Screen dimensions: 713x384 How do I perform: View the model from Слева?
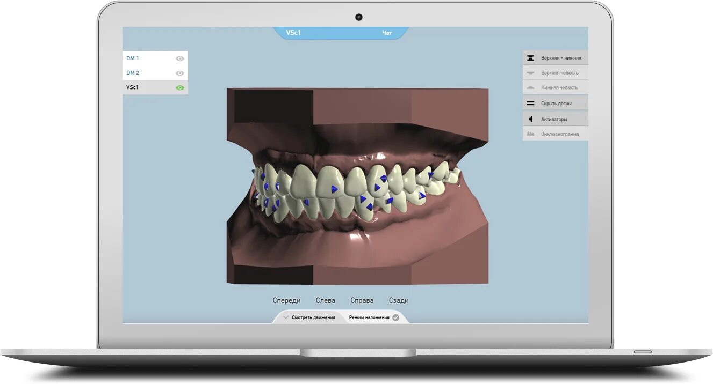326,301
